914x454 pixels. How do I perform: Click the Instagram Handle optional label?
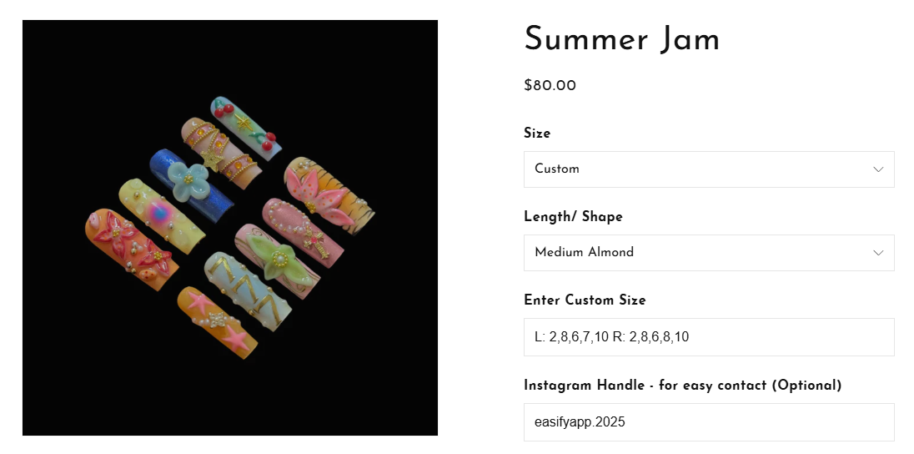click(x=682, y=386)
